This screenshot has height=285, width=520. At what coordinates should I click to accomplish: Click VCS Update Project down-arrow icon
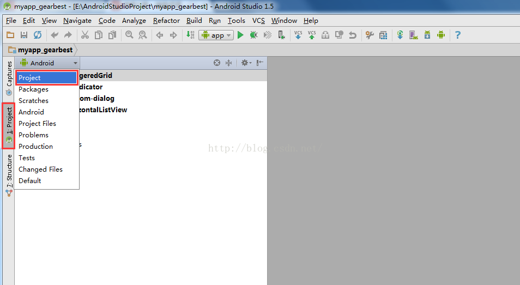298,35
